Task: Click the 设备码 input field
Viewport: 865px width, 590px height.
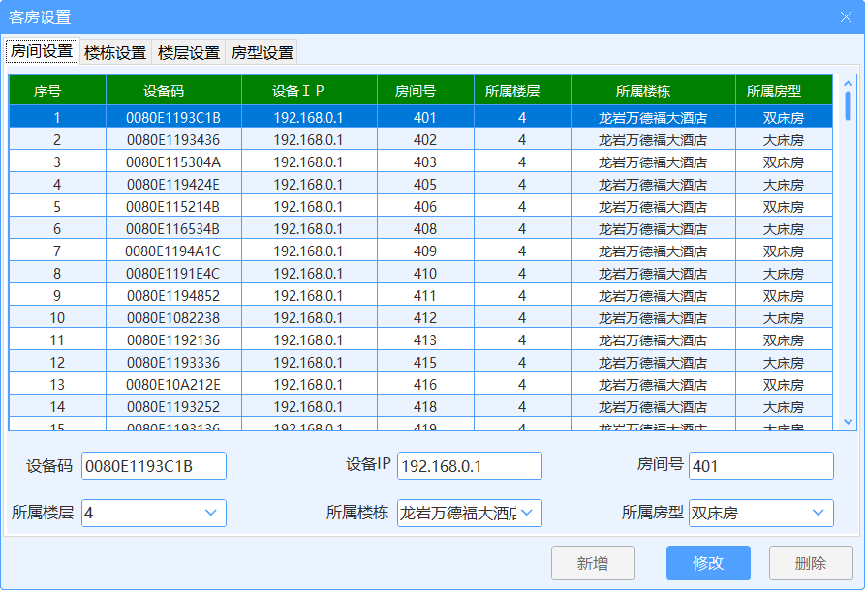Action: click(x=153, y=466)
